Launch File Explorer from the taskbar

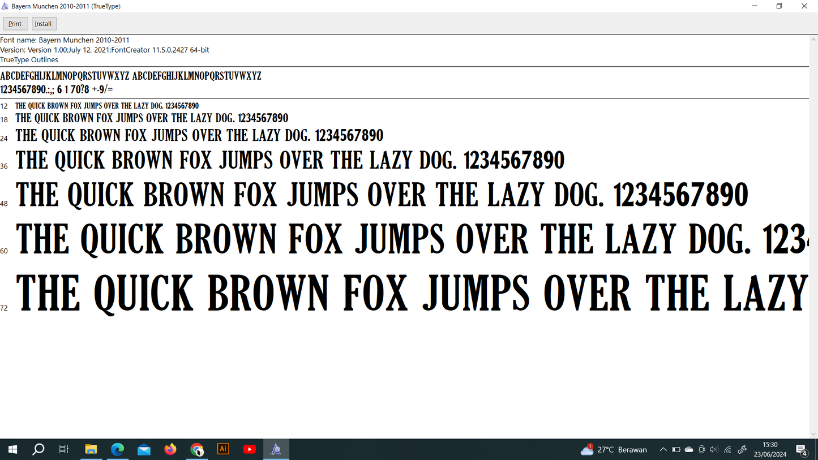click(x=91, y=449)
